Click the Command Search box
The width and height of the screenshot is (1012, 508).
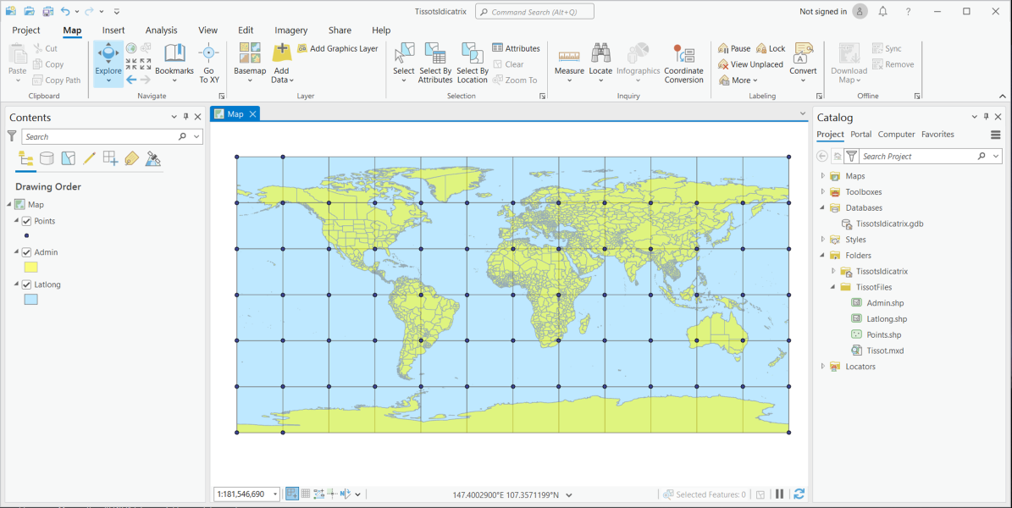[534, 12]
